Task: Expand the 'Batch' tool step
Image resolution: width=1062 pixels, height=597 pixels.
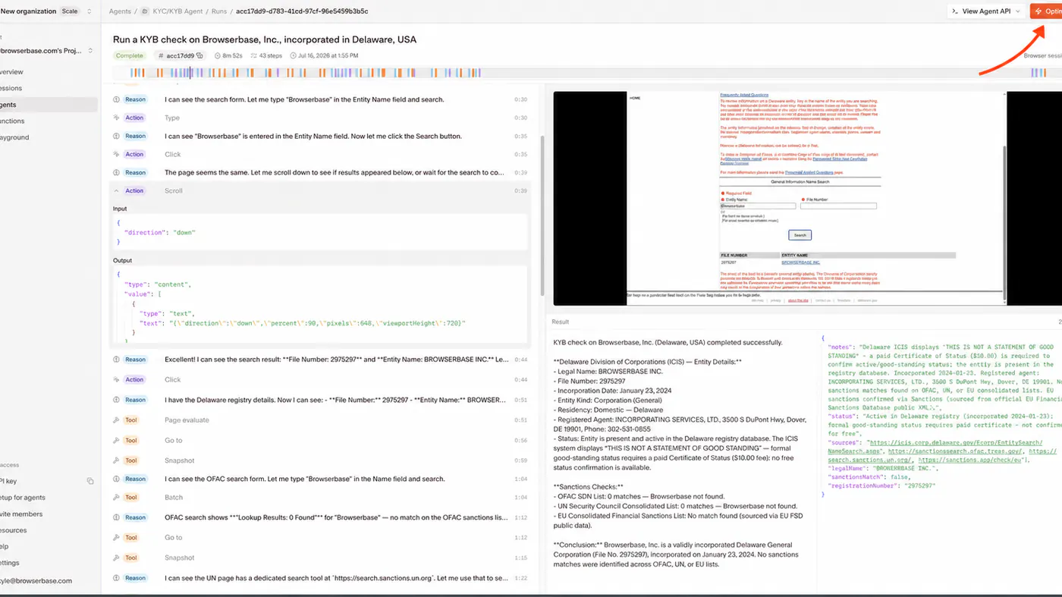Action: (x=322, y=498)
